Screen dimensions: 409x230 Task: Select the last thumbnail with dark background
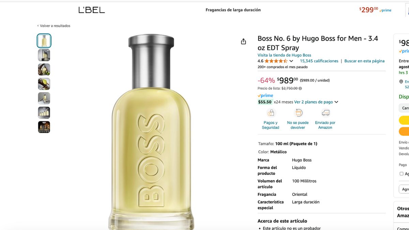[x=44, y=127]
